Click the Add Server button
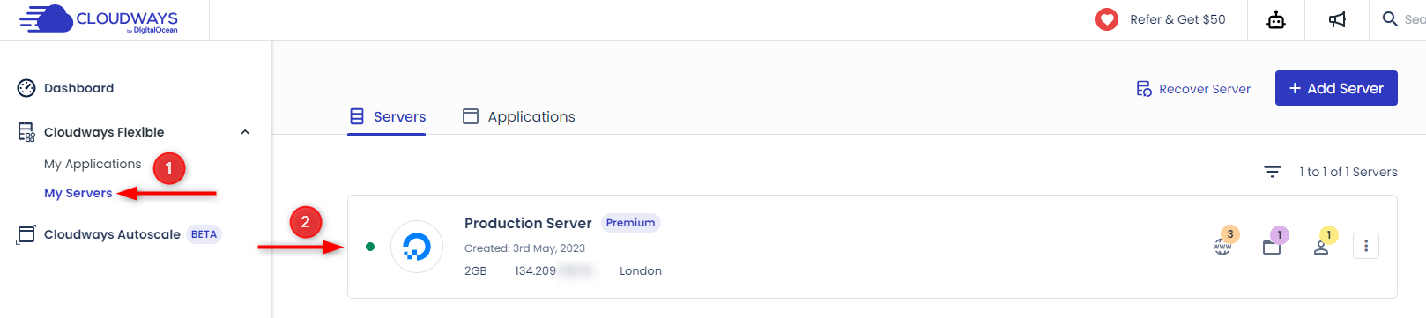Viewport: 1426px width, 318px height. (x=1336, y=88)
